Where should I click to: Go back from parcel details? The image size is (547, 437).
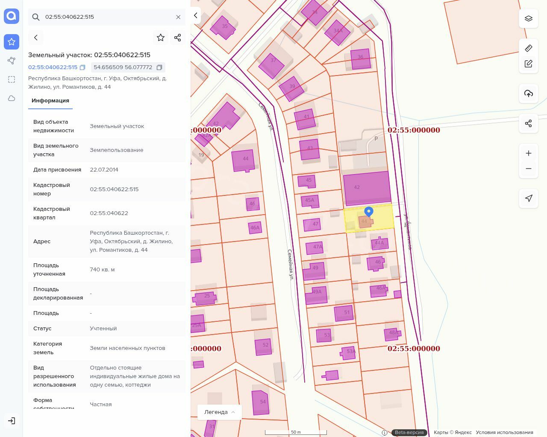(x=36, y=38)
